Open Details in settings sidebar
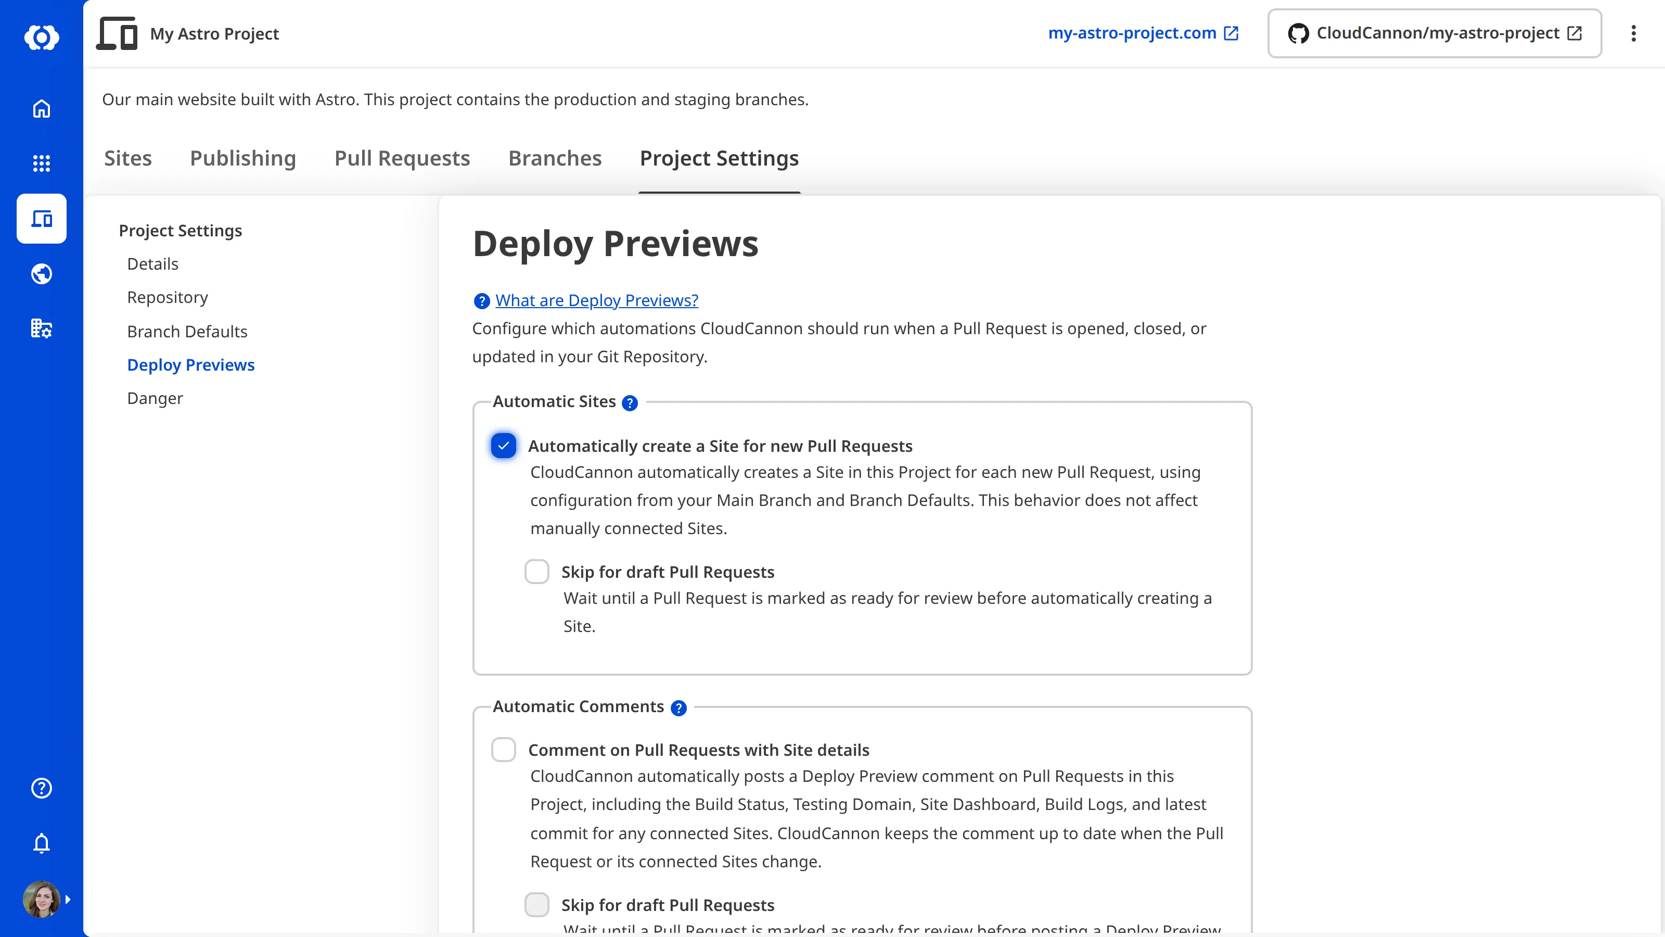Viewport: 1665px width, 937px height. point(152,264)
